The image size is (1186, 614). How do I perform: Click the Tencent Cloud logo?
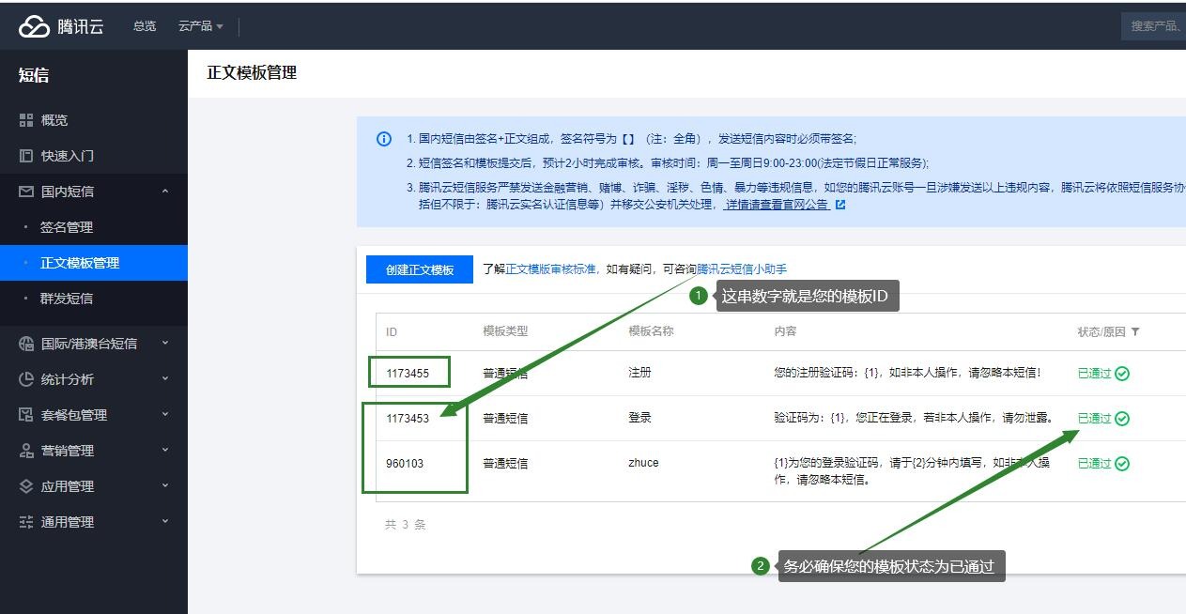point(61,26)
